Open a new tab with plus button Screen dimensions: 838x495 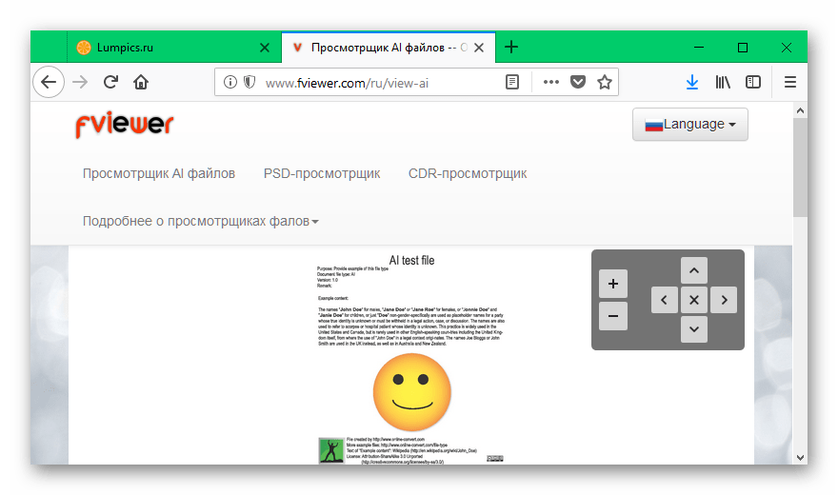pyautogui.click(x=511, y=47)
